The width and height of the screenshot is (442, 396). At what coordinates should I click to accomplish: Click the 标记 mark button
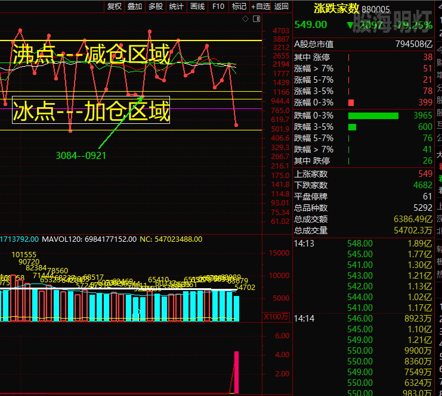pyautogui.click(x=239, y=6)
